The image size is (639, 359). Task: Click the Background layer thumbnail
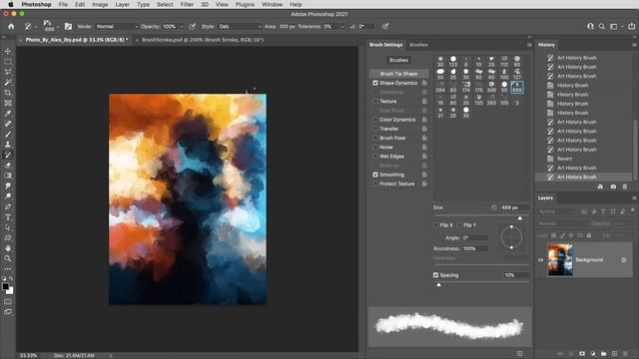(560, 259)
